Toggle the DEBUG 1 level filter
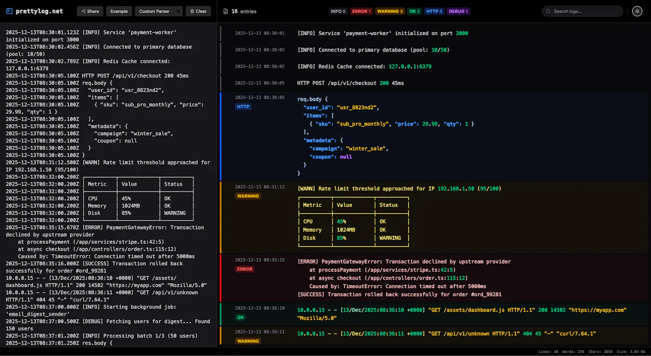The width and height of the screenshot is (651, 356). pyautogui.click(x=458, y=11)
